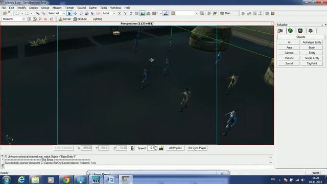Click the AI object button

click(x=289, y=42)
